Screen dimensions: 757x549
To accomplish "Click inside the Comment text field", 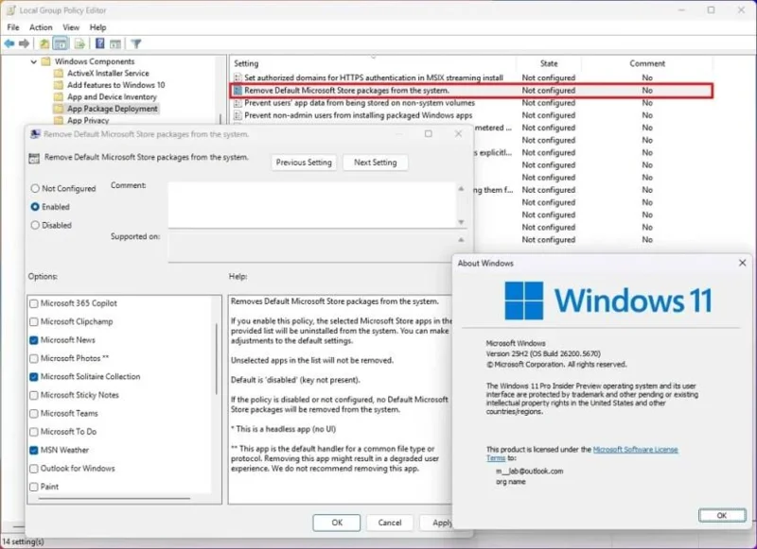I will (x=312, y=205).
